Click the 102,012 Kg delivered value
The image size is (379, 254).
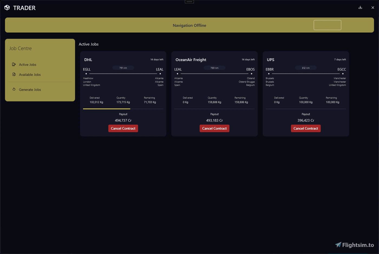pos(96,102)
